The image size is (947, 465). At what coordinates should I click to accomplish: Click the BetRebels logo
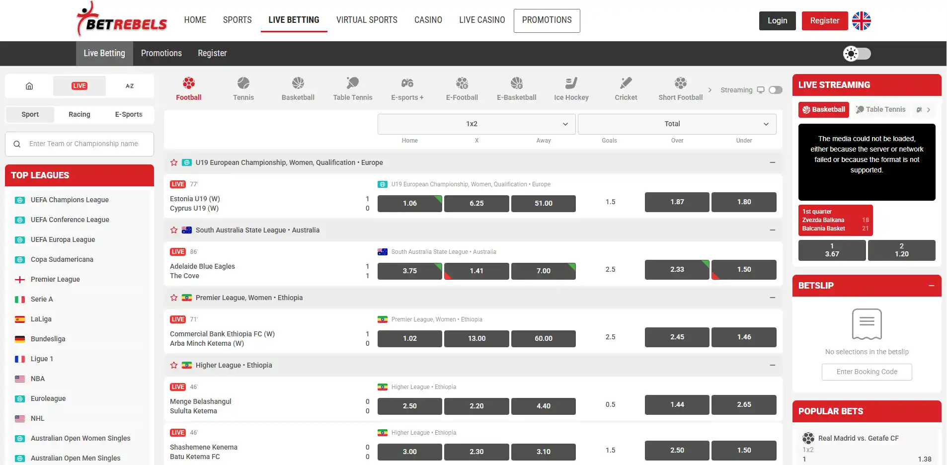122,20
